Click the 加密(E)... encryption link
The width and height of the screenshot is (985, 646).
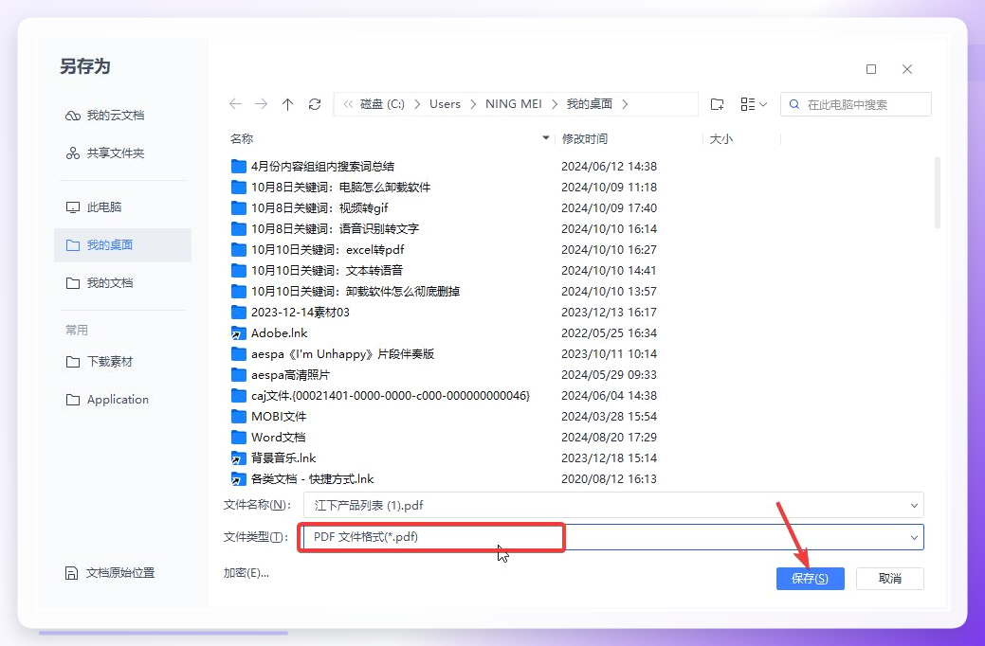pyautogui.click(x=246, y=572)
